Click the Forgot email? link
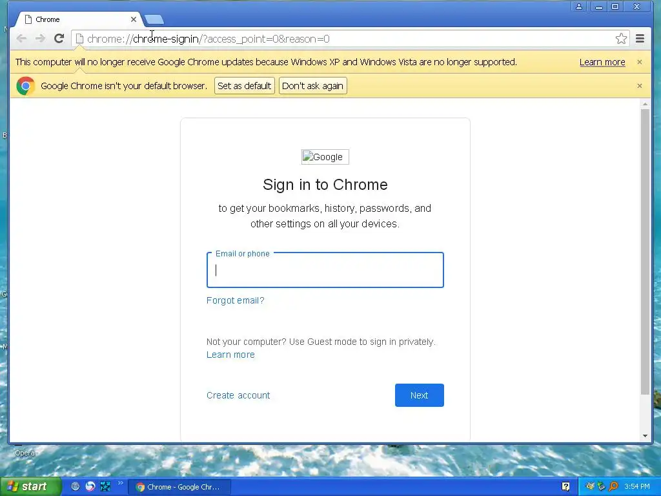Viewport: 661px width, 496px height. click(235, 300)
